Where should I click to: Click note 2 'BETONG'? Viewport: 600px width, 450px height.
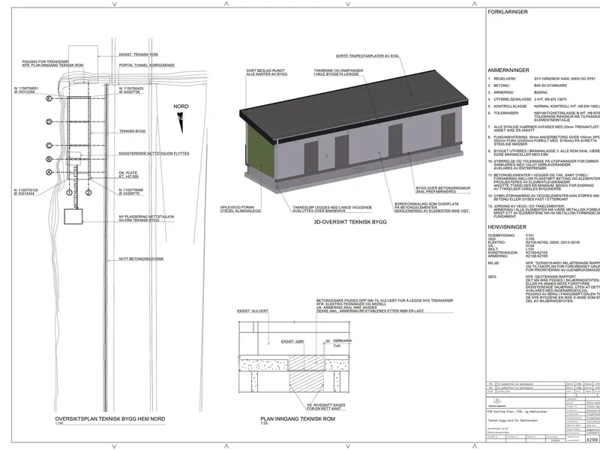pos(527,85)
